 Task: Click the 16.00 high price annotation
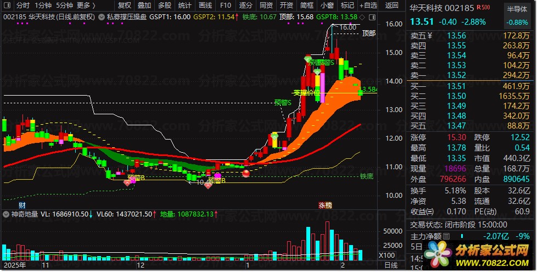[x=348, y=27]
